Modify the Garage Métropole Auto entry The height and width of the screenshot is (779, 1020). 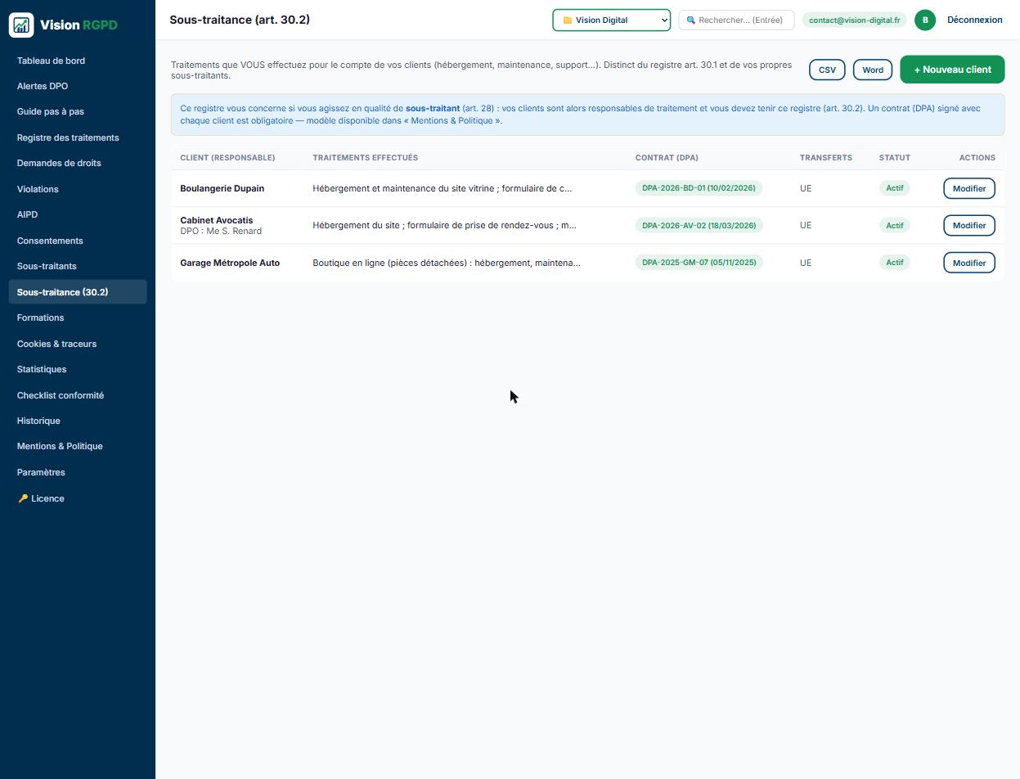pos(969,263)
